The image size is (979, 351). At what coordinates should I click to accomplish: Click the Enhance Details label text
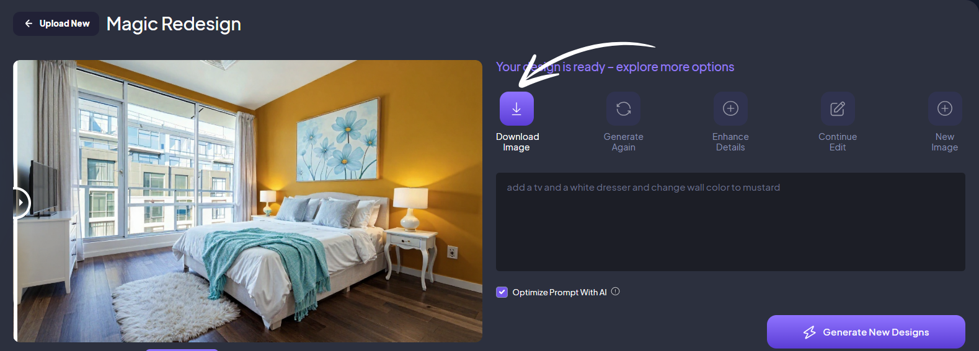[730, 142]
